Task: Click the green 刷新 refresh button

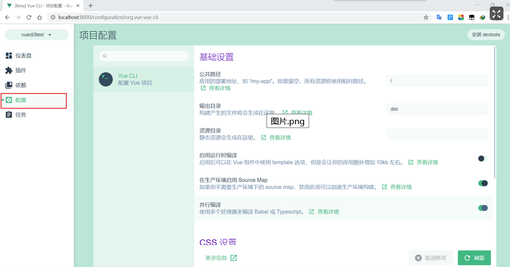Action: (474, 258)
